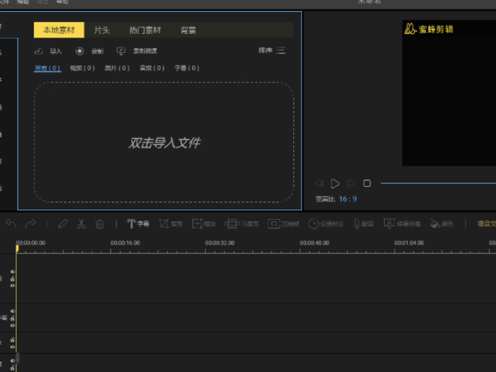Change the 16:9 aspect ratio
Viewport: 496px width, 372px height.
point(347,199)
